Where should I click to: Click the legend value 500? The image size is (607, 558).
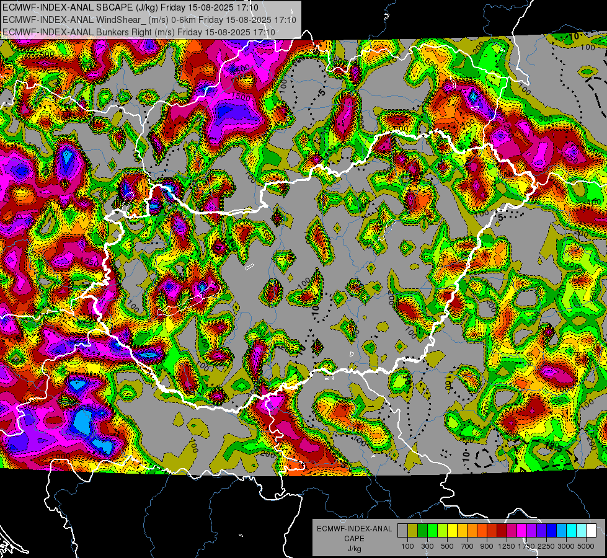pos(447,546)
